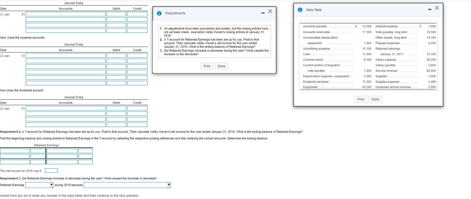Click last account field of entry (3) journal
471x199 pixels.
pyautogui.click(x=66, y=125)
